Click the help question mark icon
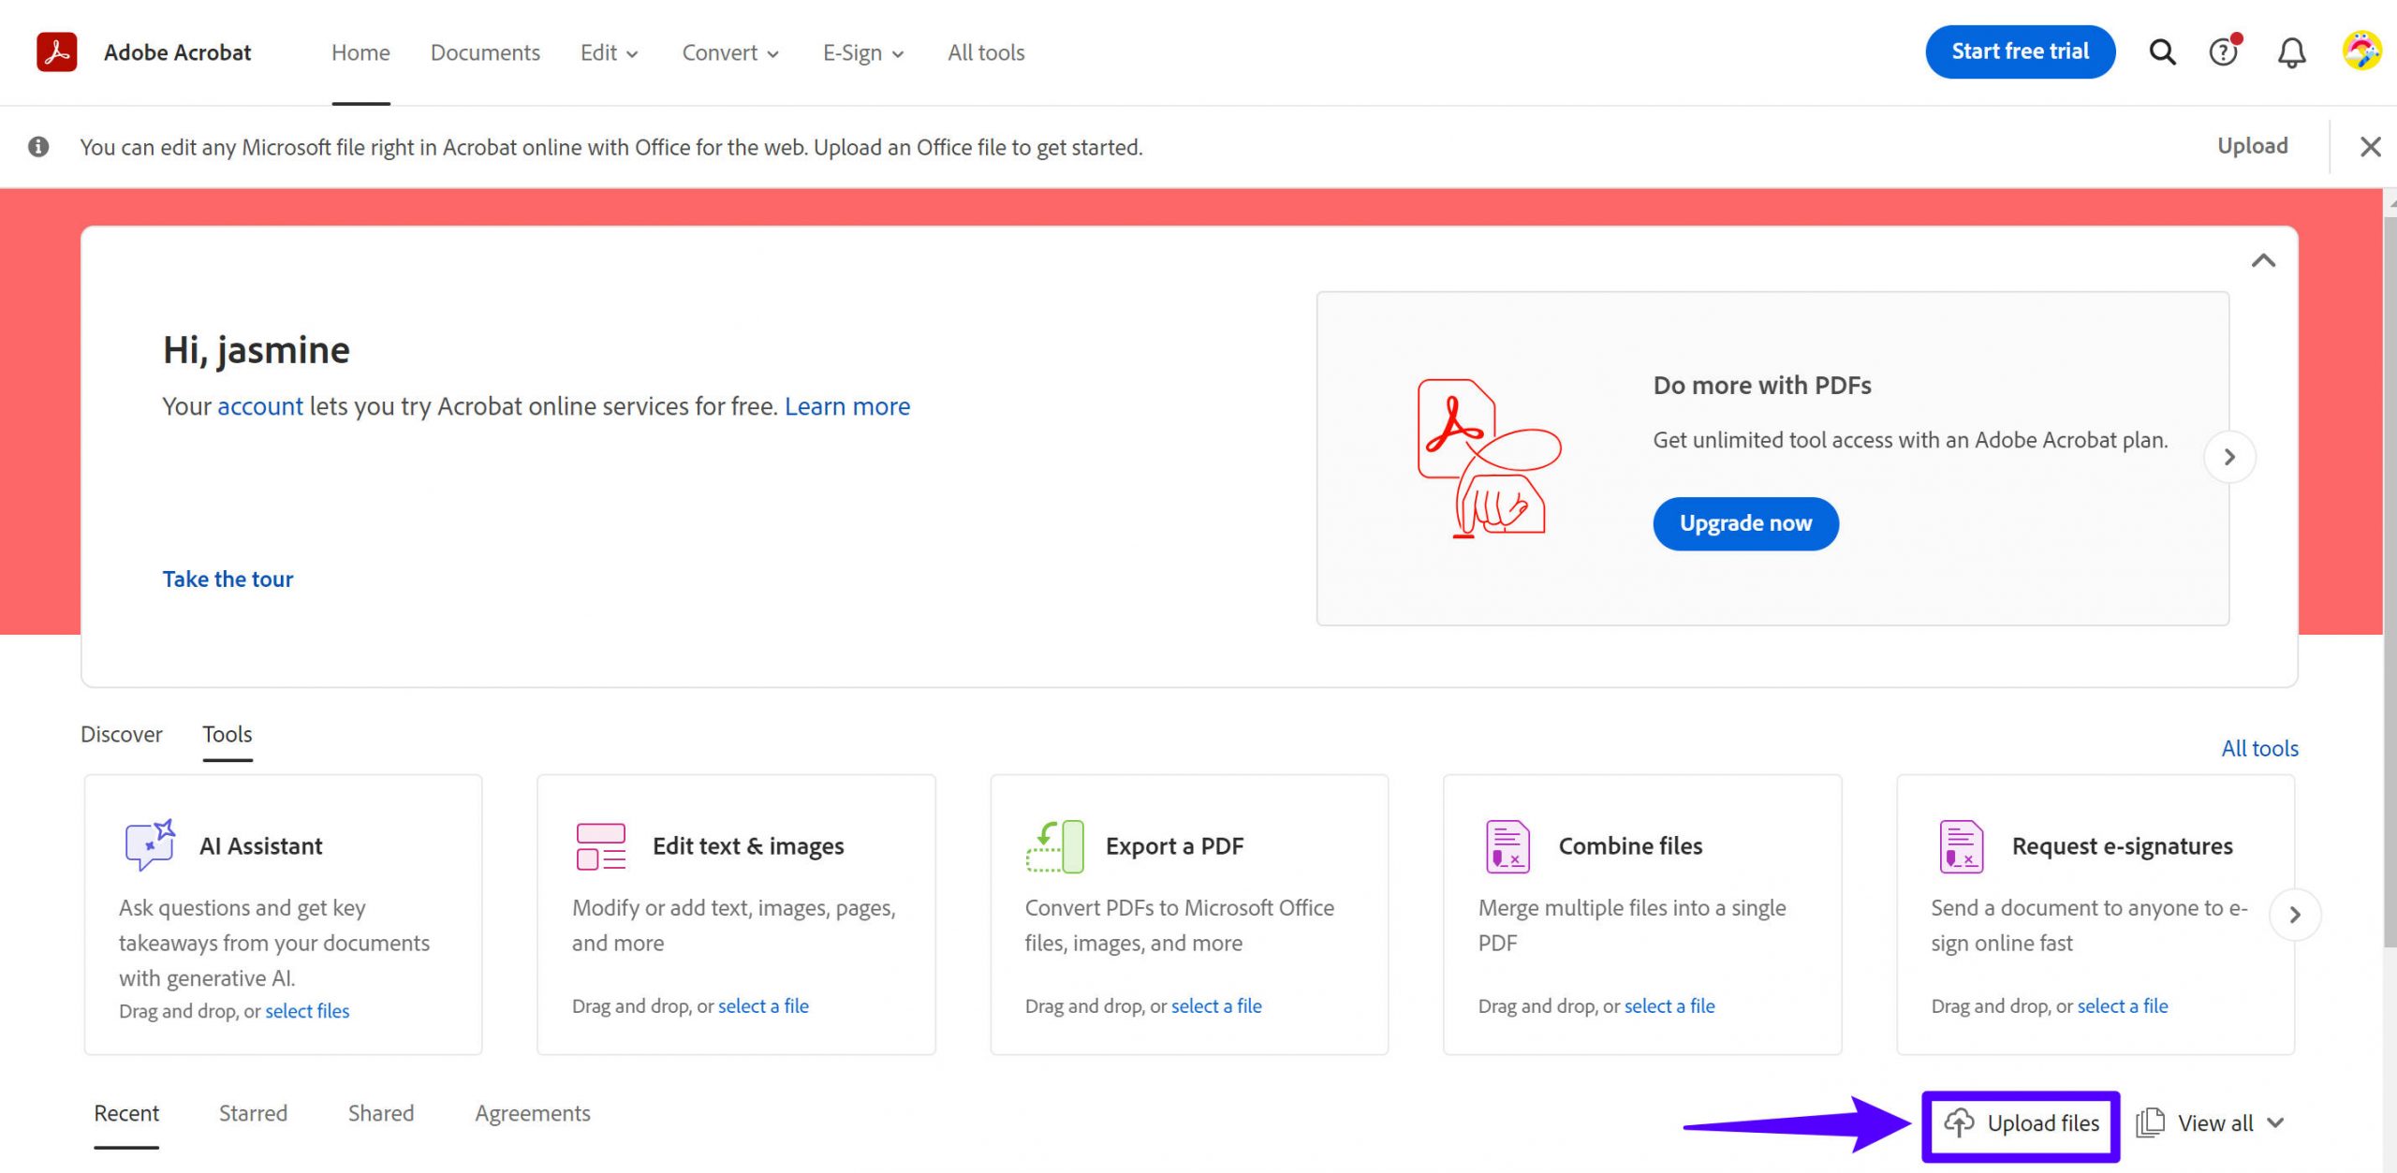Screen dimensions: 2397x1173 click(x=2224, y=52)
